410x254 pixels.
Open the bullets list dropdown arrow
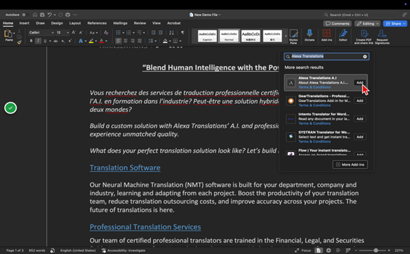(123, 33)
